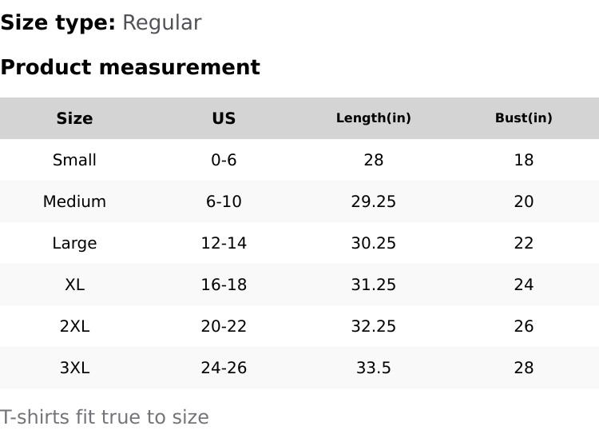The image size is (599, 446).
Task: Click the 29.25 length cell
Action: tap(373, 201)
